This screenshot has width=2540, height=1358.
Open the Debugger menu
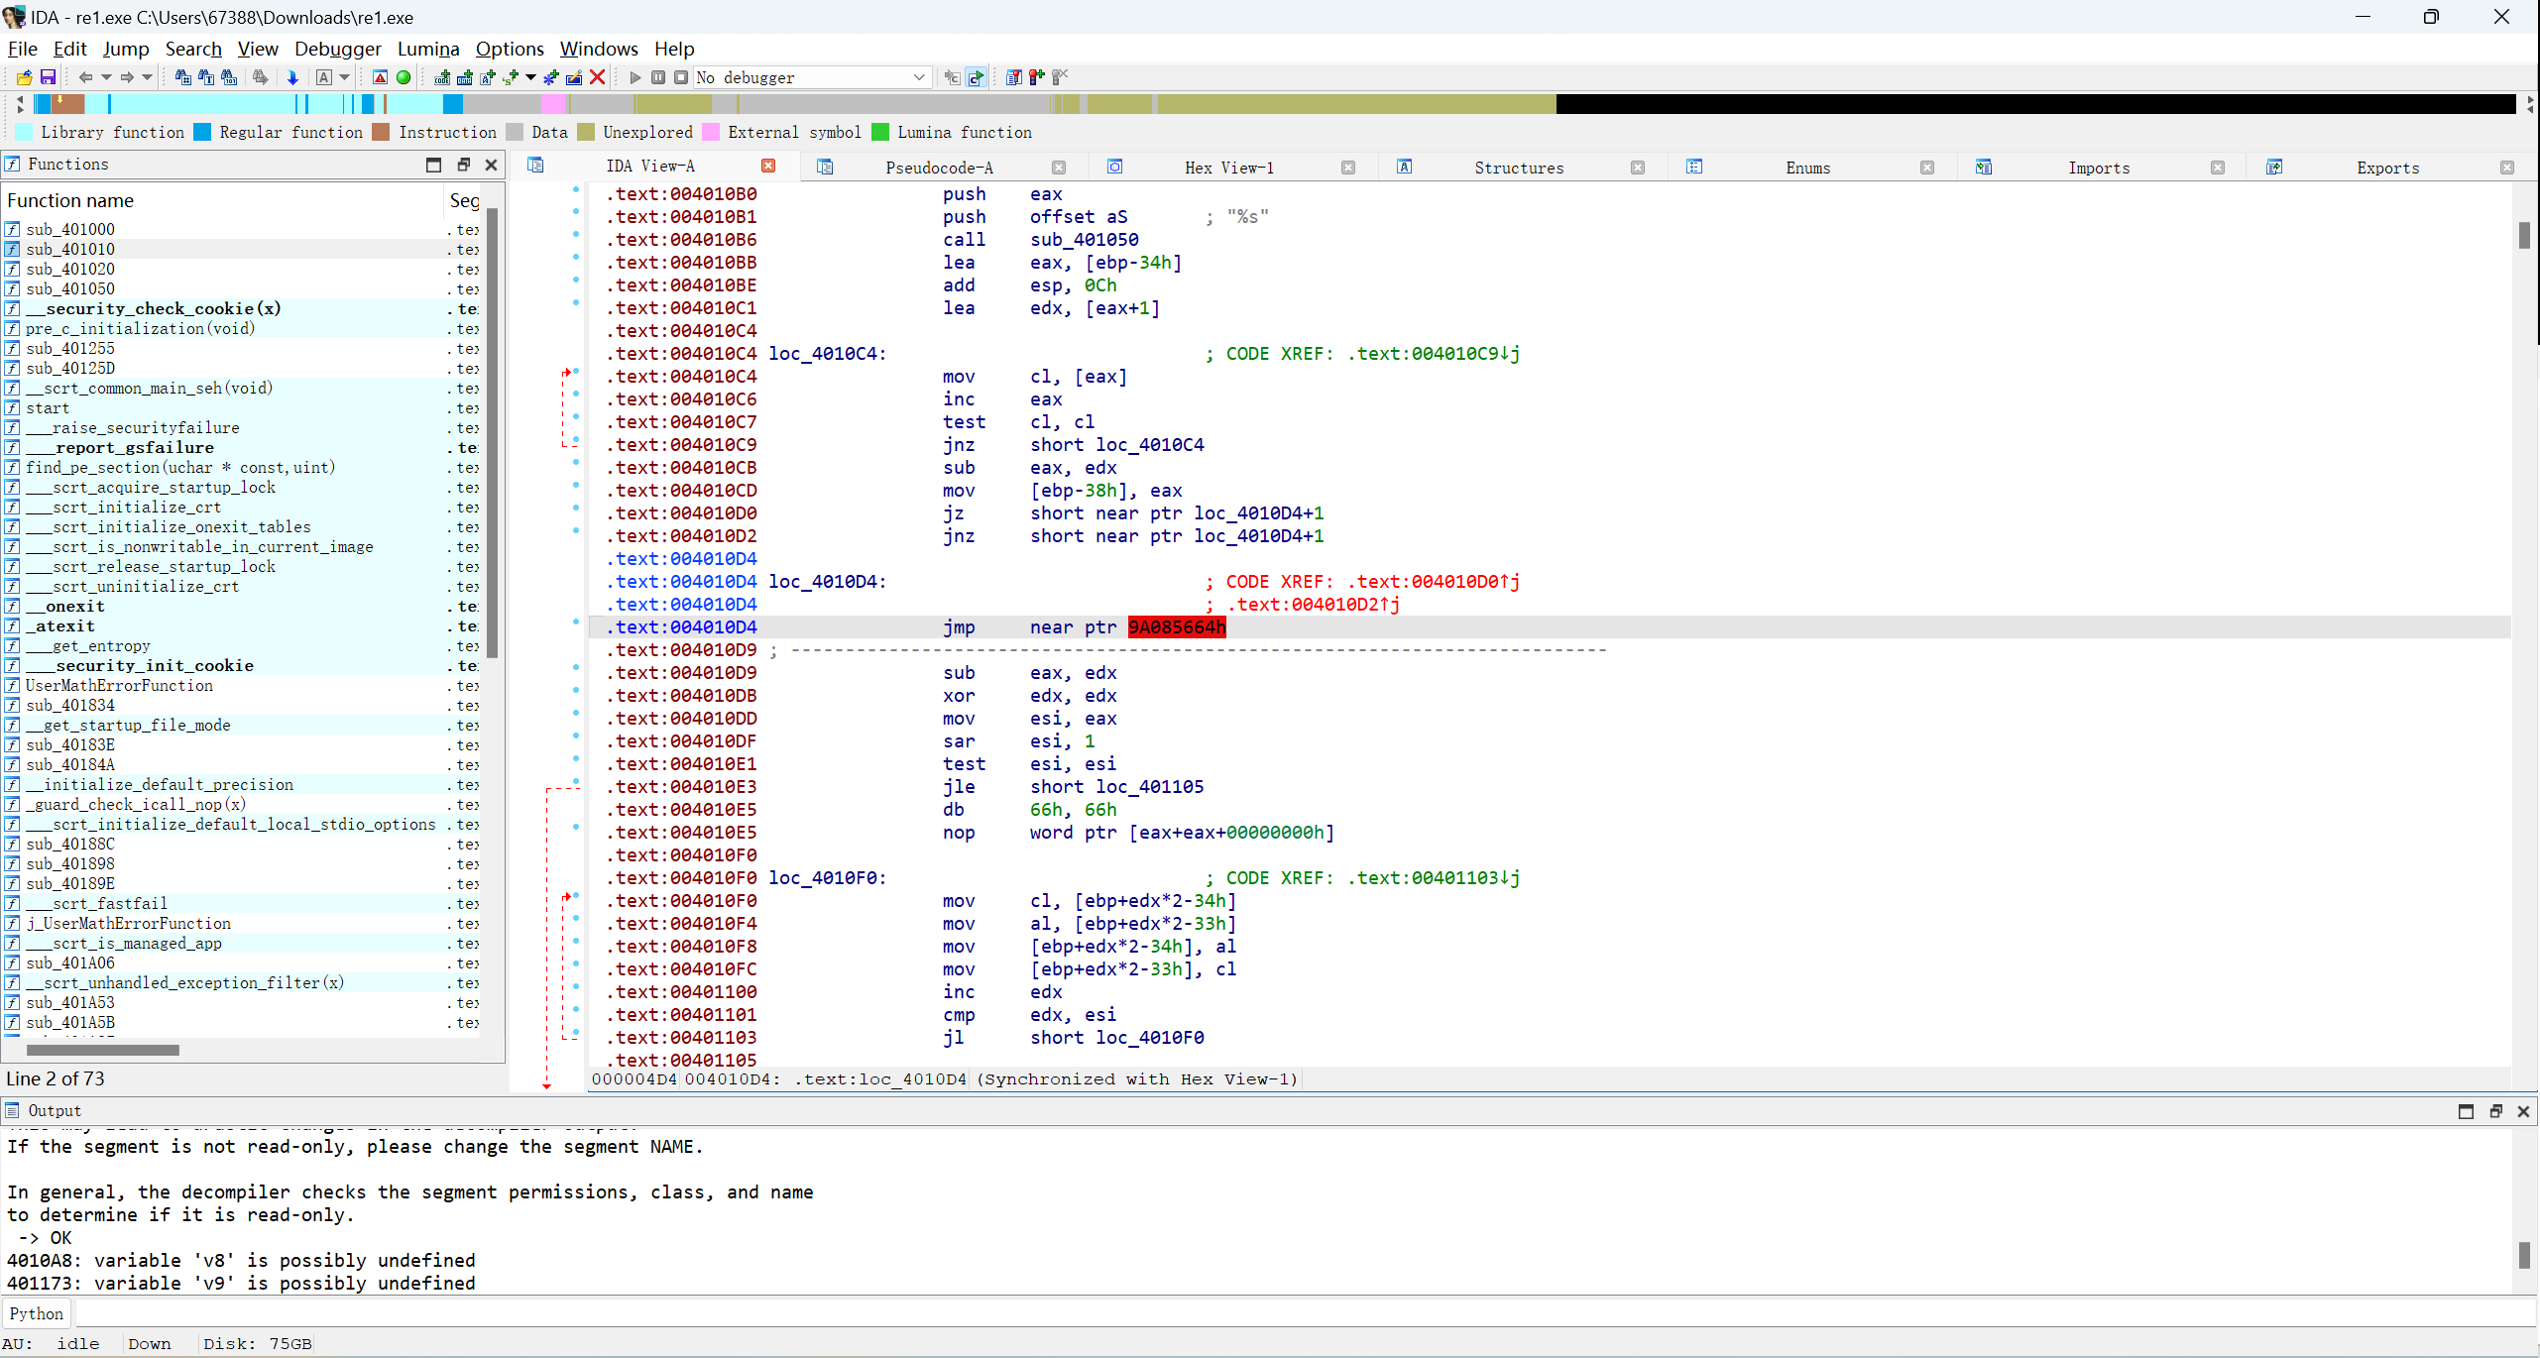coord(337,49)
